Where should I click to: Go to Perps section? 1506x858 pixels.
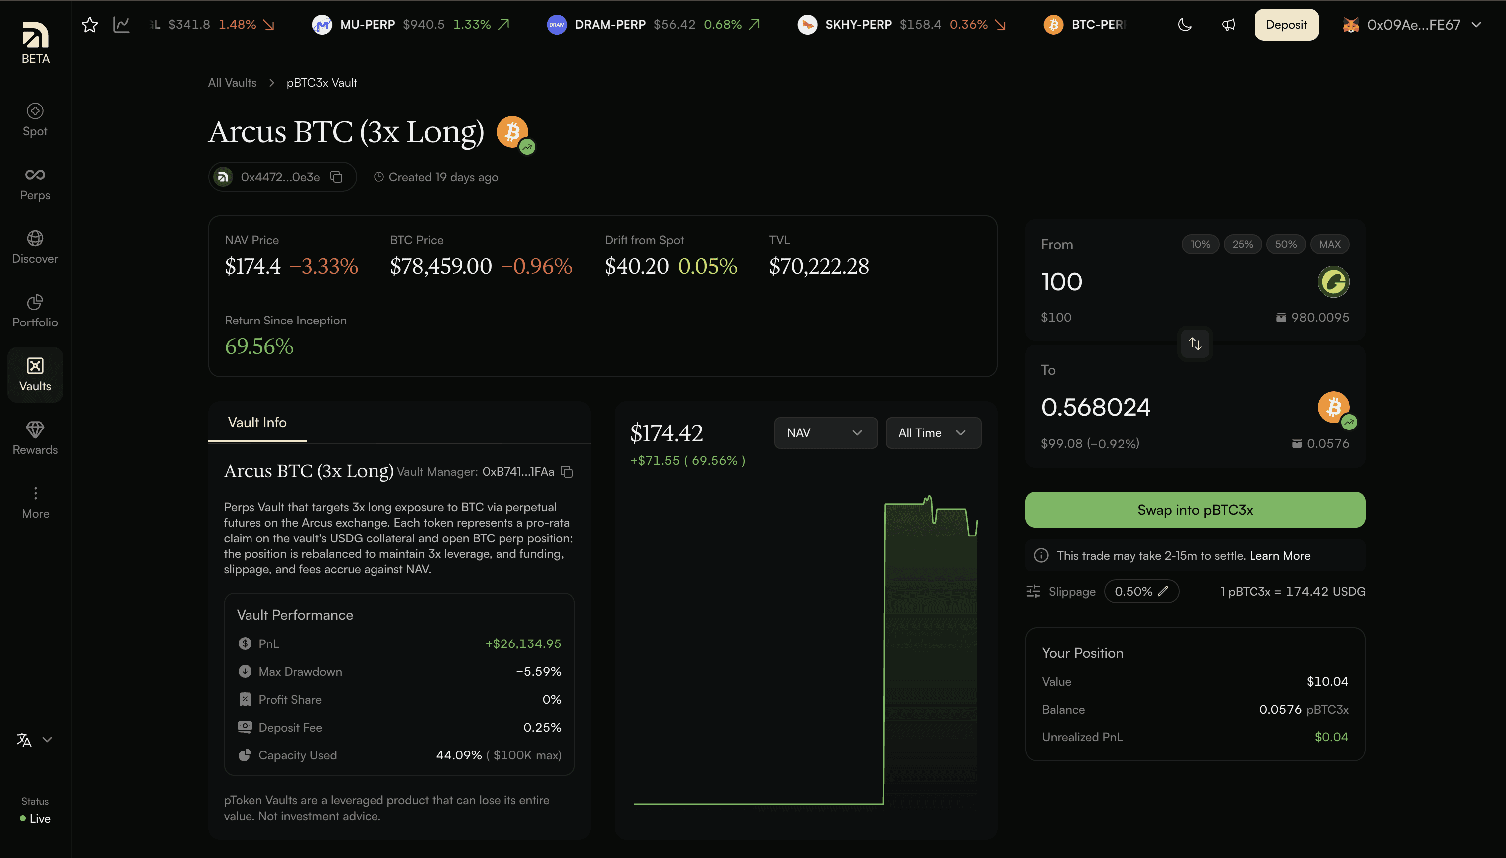coord(35,183)
